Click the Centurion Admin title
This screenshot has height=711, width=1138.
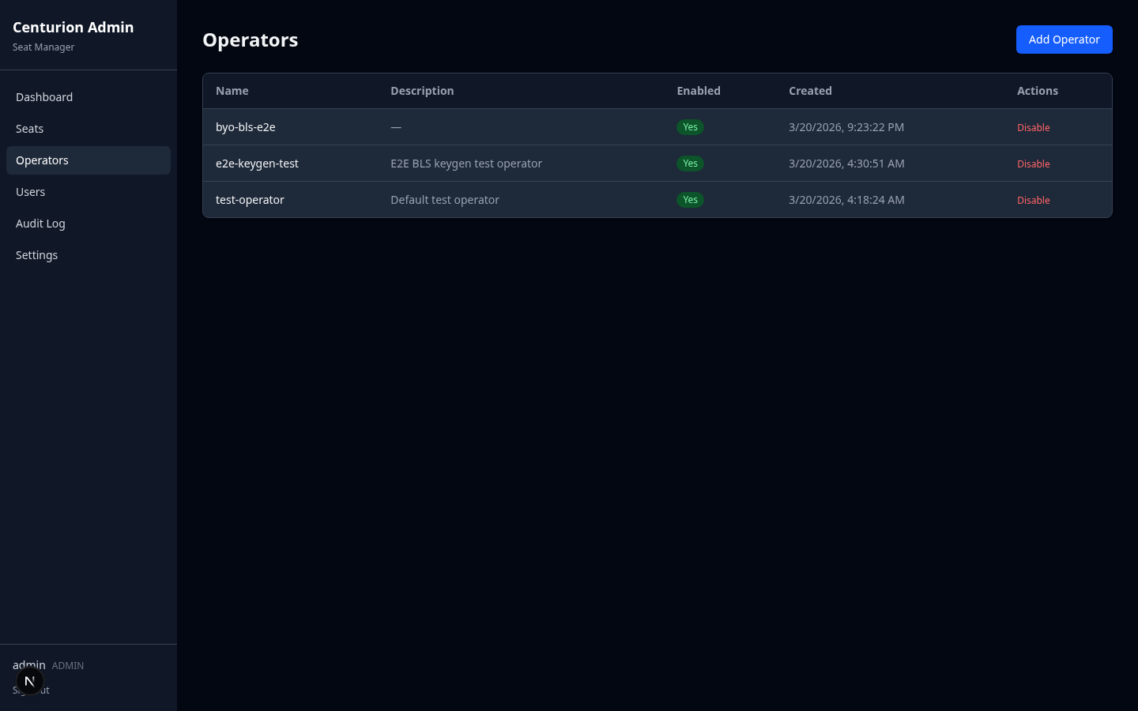[x=73, y=27]
